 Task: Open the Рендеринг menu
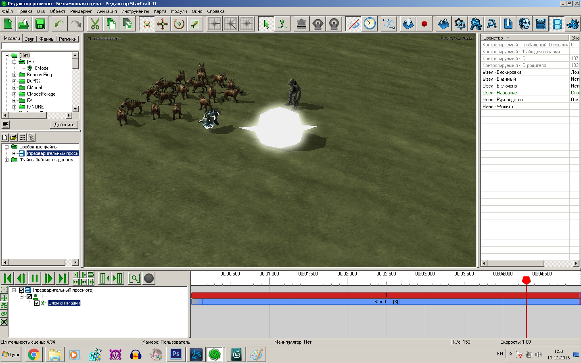point(81,11)
